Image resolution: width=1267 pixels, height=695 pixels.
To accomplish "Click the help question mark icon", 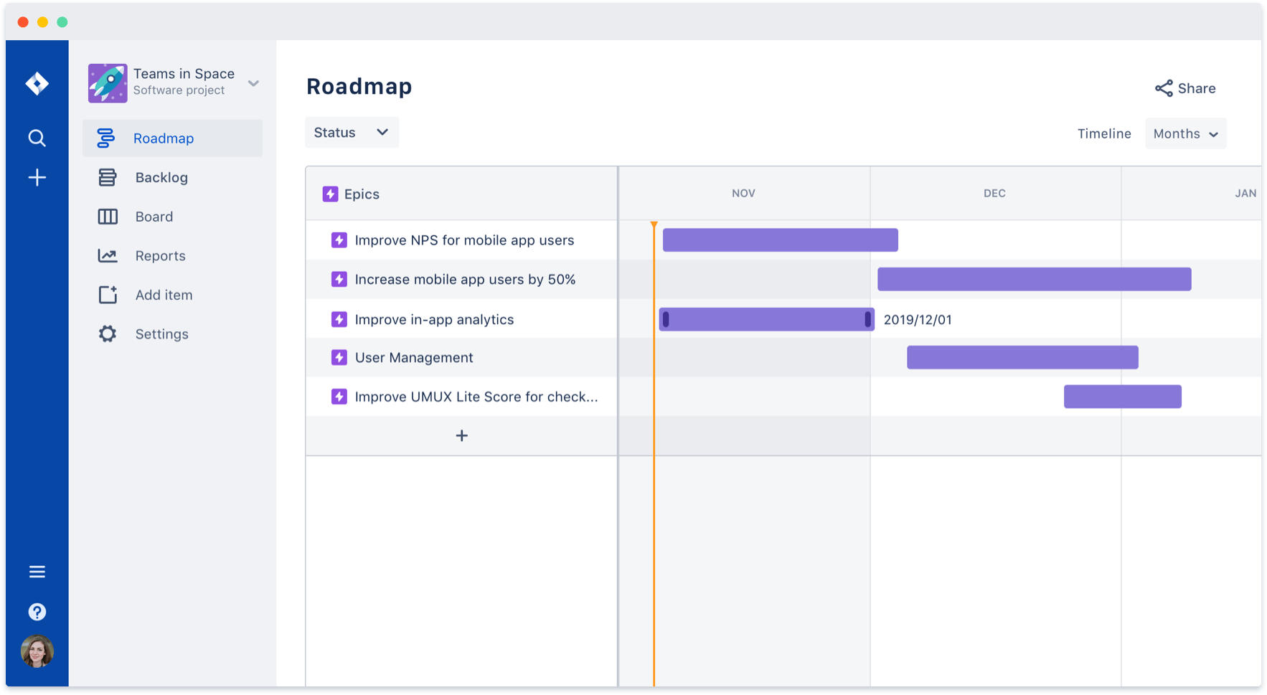I will pos(37,611).
